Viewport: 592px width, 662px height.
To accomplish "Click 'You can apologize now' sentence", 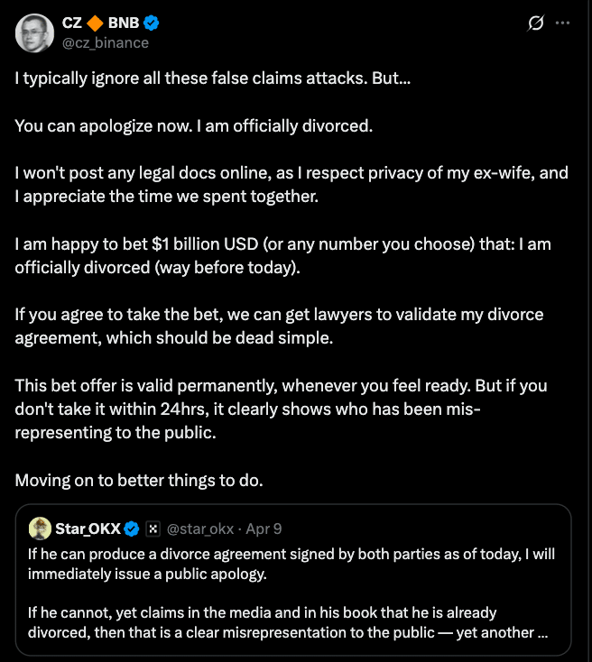I will [x=194, y=126].
